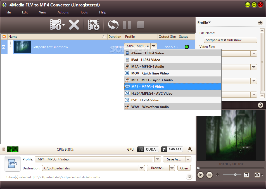Select H.264/MPEG4 - AVC Video profile

point(173,93)
